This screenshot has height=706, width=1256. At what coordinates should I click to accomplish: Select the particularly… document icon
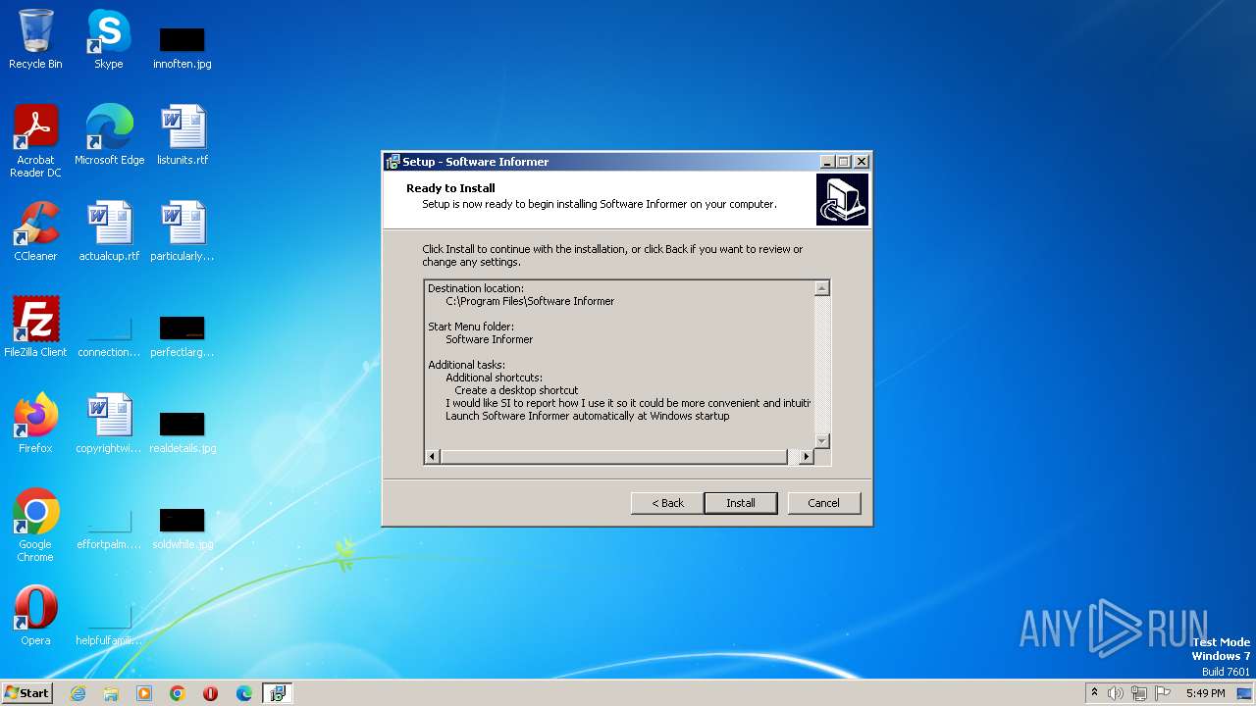tap(183, 230)
